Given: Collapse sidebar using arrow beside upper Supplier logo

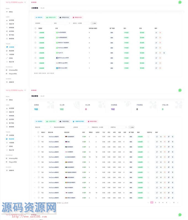Looking at the screenshot, I should pos(25,2).
